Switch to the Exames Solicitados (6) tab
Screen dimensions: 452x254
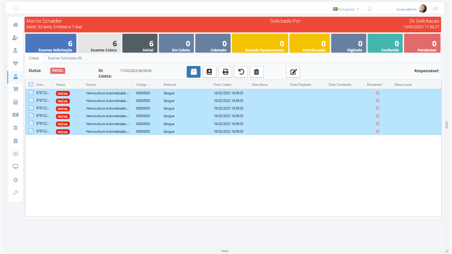[x=65, y=58]
